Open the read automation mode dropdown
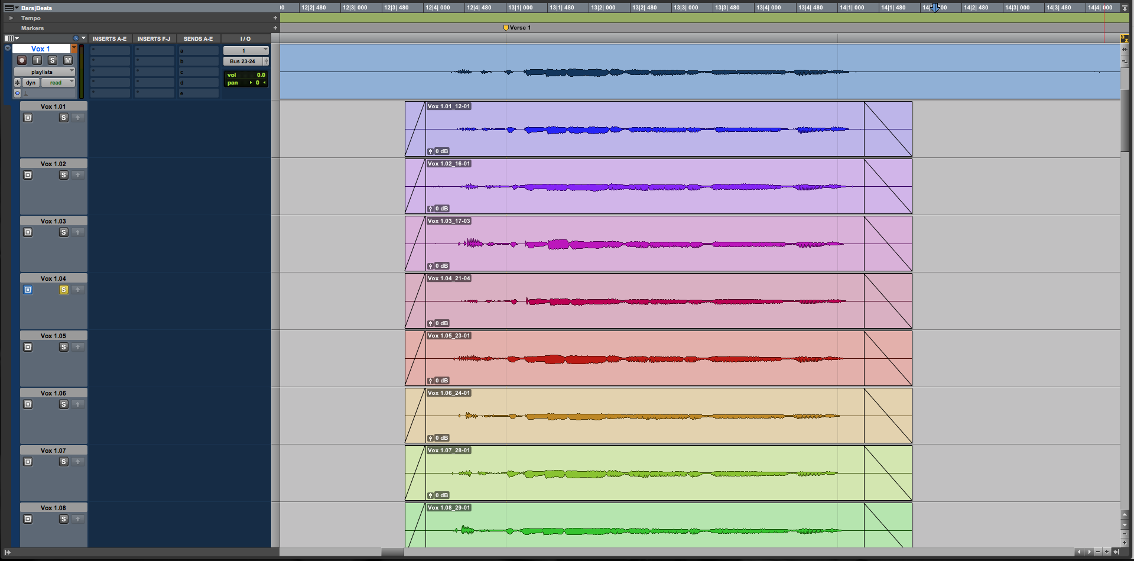The height and width of the screenshot is (561, 1134). click(x=58, y=83)
